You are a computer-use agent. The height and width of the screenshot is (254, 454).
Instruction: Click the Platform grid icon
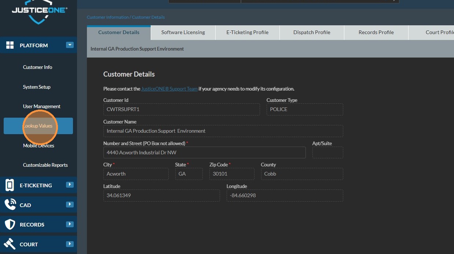[10, 45]
